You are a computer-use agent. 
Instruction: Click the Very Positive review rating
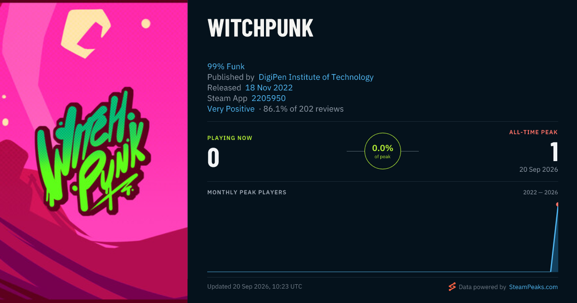[x=231, y=109]
